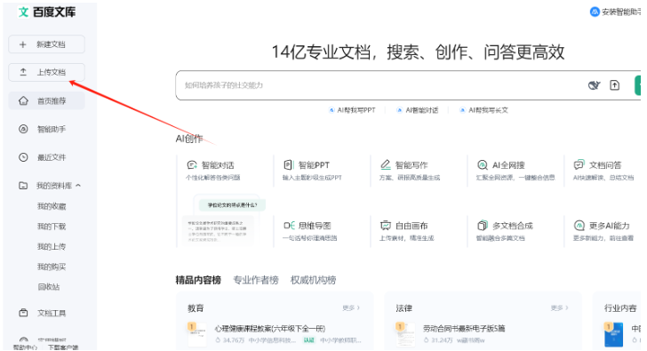Click the 思维导图 icon
647x351 pixels.
coord(289,226)
